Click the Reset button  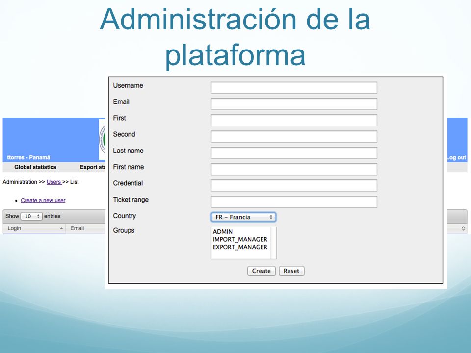click(291, 271)
